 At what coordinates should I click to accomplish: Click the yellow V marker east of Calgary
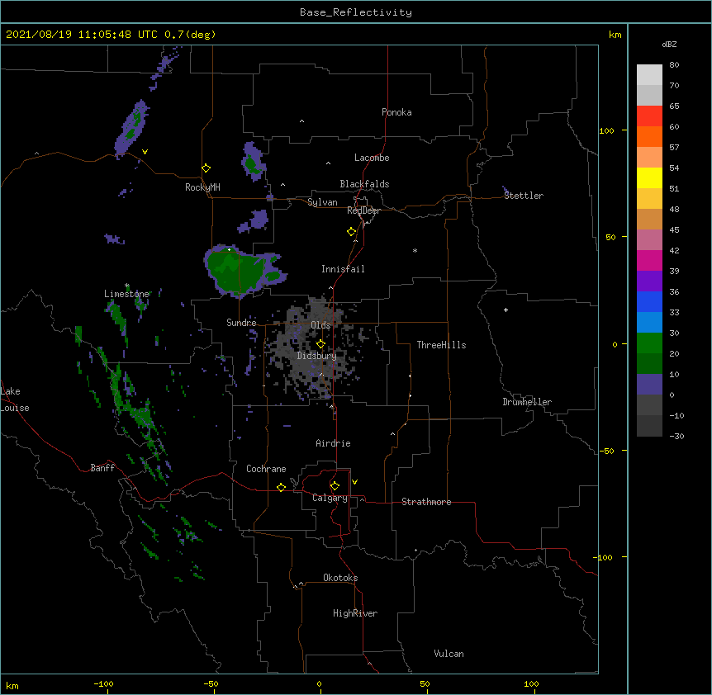click(354, 482)
